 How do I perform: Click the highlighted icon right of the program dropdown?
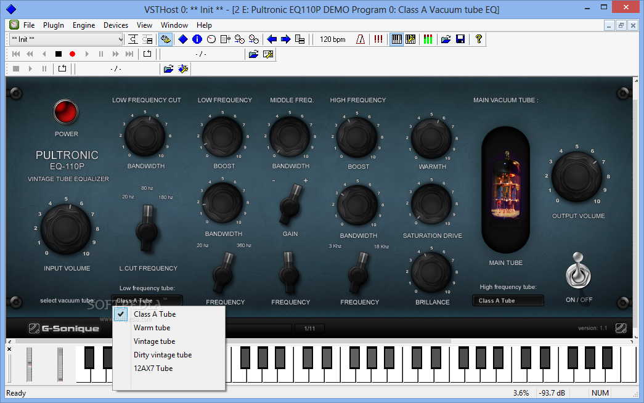click(166, 39)
